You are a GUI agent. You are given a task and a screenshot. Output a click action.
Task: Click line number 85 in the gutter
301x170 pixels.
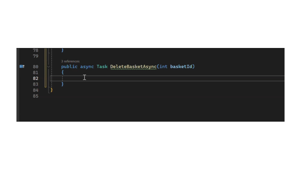coord(36,96)
